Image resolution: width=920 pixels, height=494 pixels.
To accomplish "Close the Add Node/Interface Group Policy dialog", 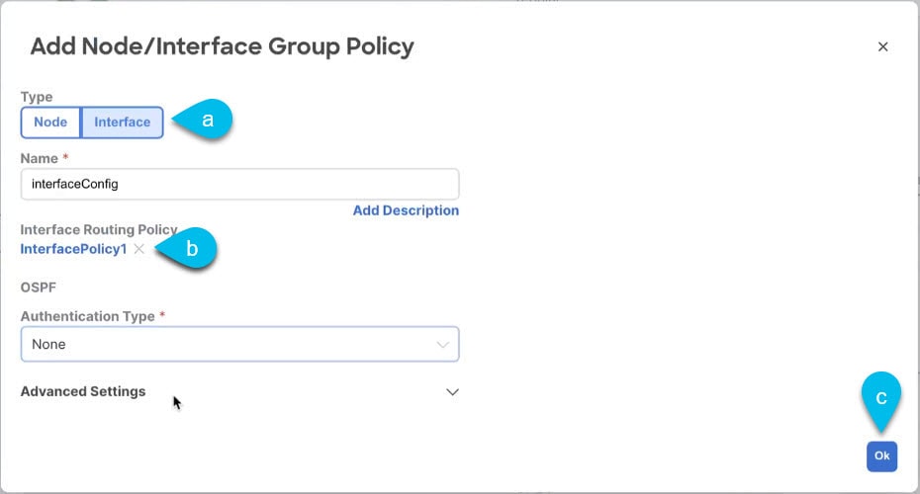I will pyautogui.click(x=882, y=46).
